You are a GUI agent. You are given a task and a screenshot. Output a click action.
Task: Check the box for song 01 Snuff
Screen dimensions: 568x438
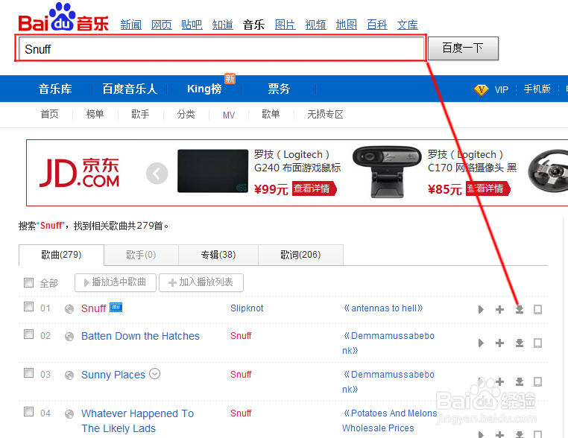click(28, 307)
